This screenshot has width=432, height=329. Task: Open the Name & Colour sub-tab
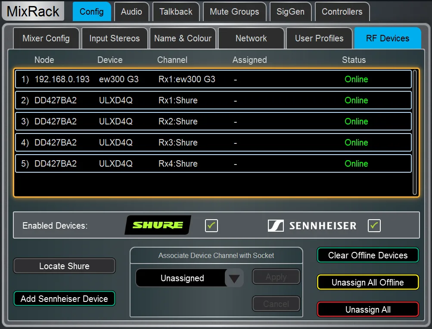click(183, 38)
